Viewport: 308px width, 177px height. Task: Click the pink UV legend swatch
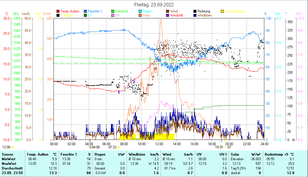tap(113, 15)
